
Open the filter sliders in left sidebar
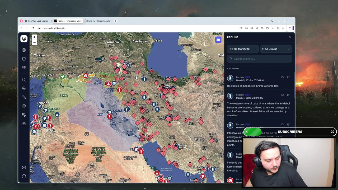[24, 68]
